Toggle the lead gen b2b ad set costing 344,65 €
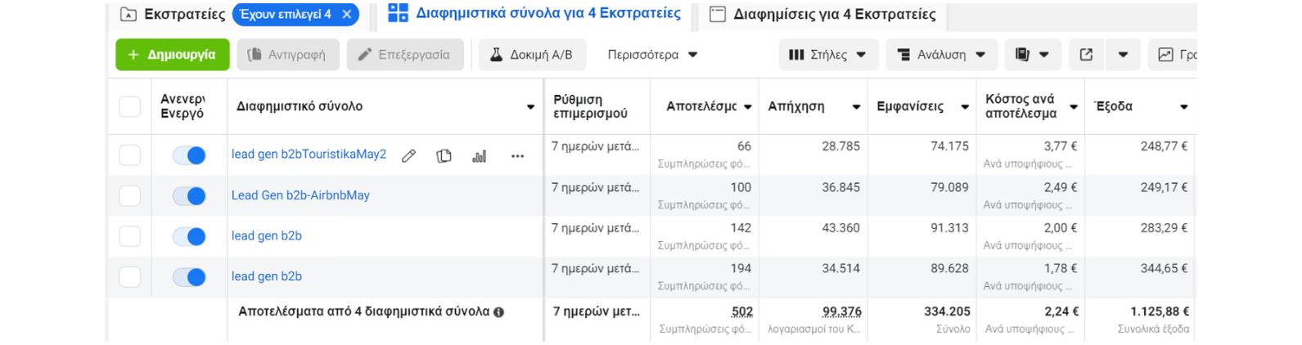This screenshot has height=345, width=1302. coord(189,277)
